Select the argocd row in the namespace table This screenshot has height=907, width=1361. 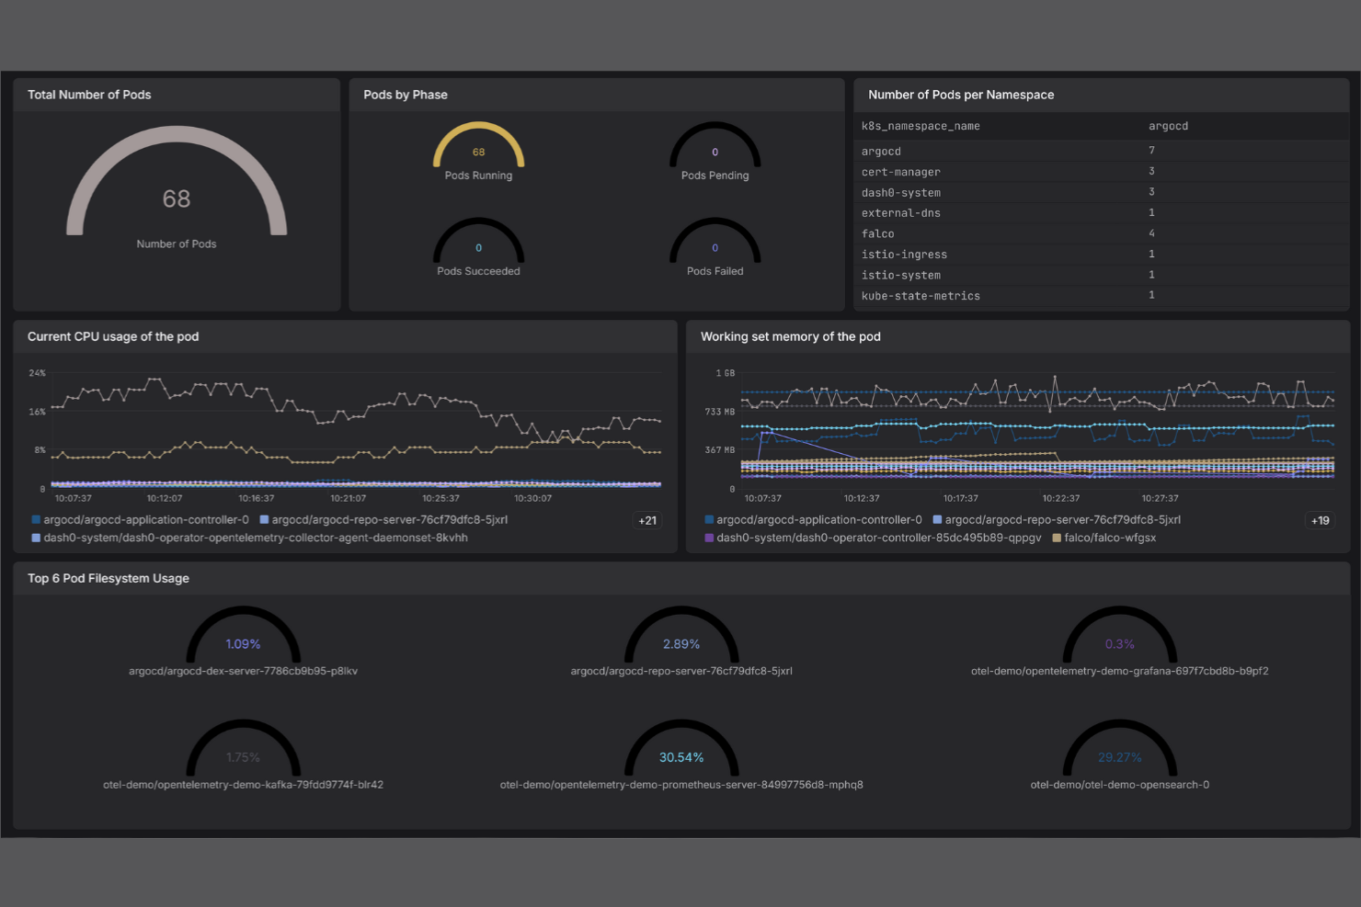click(881, 151)
